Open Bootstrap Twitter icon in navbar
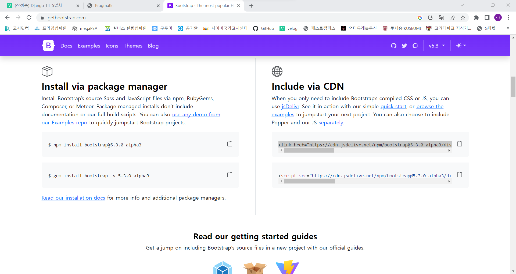The width and height of the screenshot is (516, 274). click(404, 46)
